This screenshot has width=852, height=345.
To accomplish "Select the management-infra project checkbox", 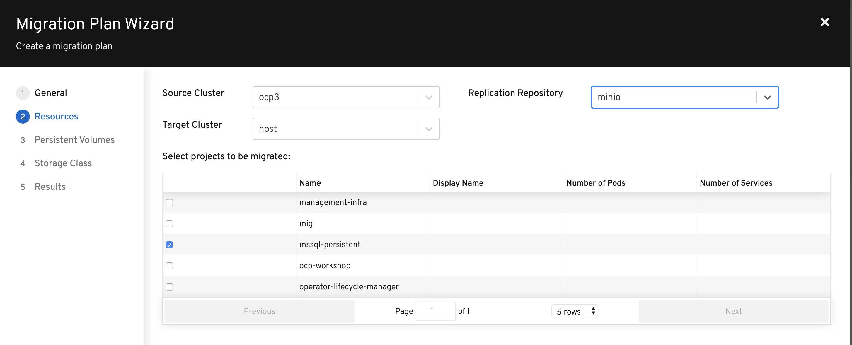I will pyautogui.click(x=169, y=203).
